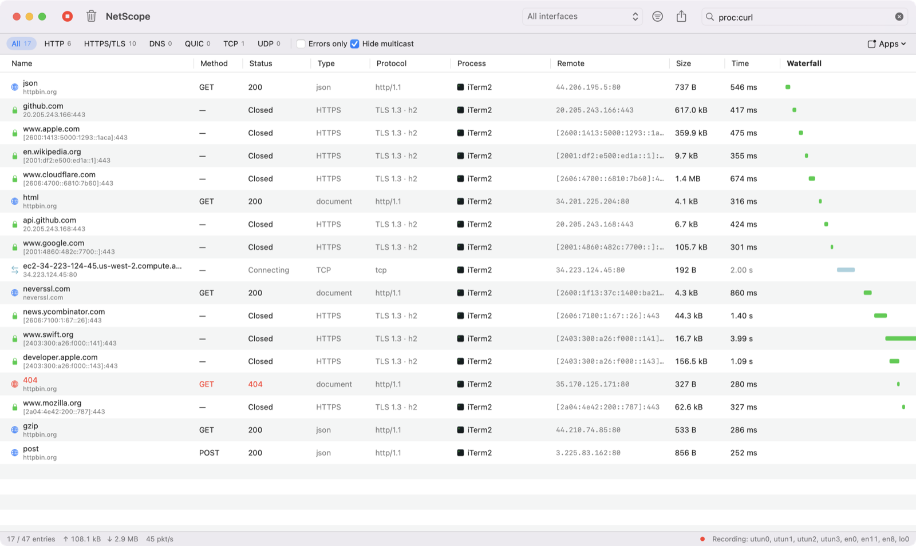
Task: Sort by the Size column header
Action: point(683,63)
